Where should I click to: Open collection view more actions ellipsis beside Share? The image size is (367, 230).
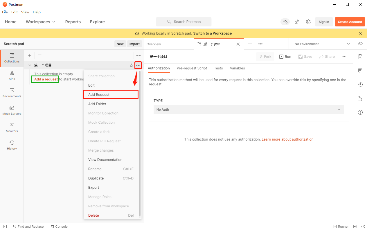tap(344, 57)
